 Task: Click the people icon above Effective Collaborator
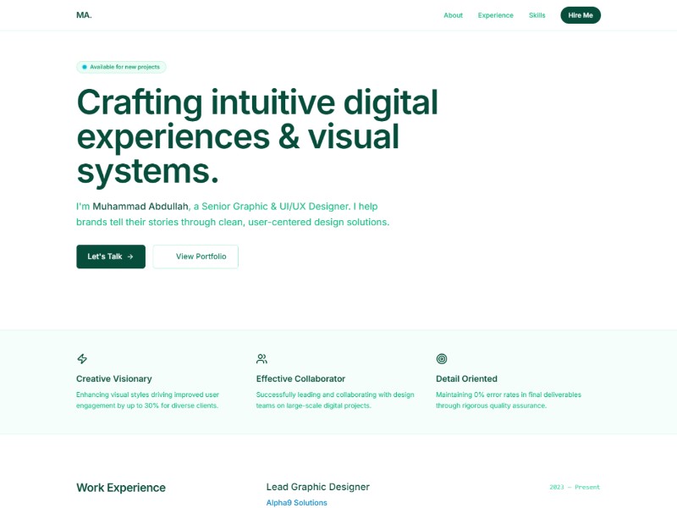[261, 359]
